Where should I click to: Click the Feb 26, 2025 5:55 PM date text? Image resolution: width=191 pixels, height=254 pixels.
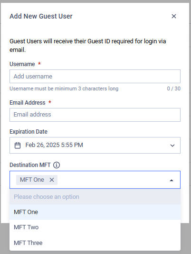[x=54, y=145]
